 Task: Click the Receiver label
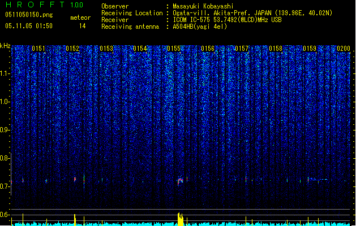115,20
